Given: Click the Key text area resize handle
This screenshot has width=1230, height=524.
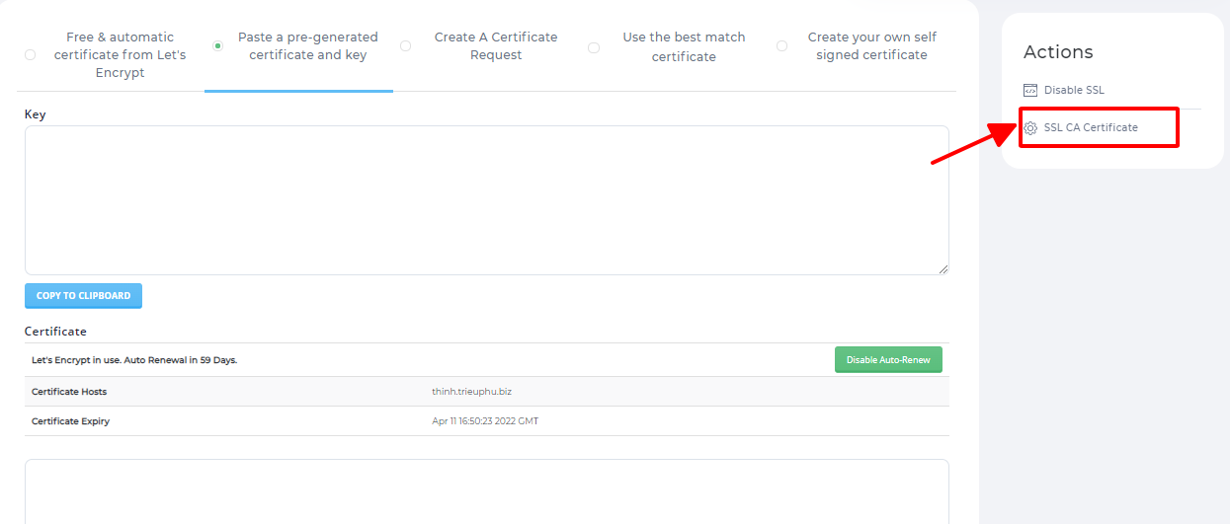Looking at the screenshot, I should click(943, 269).
